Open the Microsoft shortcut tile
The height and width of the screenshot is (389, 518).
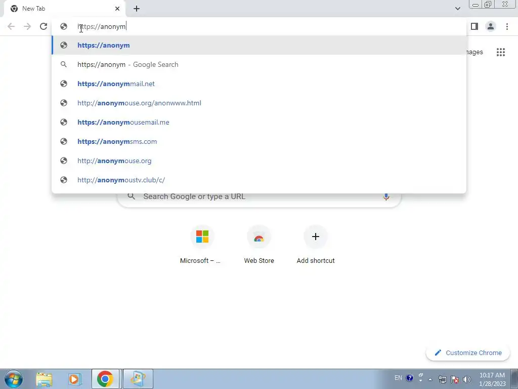coord(202,245)
